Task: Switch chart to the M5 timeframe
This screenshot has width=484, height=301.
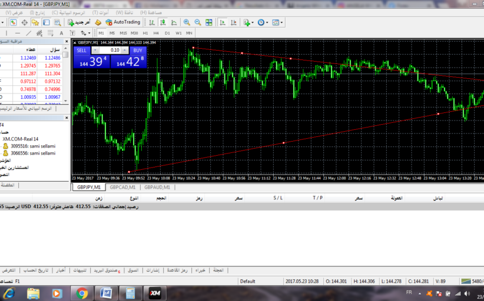Action: [x=112, y=33]
